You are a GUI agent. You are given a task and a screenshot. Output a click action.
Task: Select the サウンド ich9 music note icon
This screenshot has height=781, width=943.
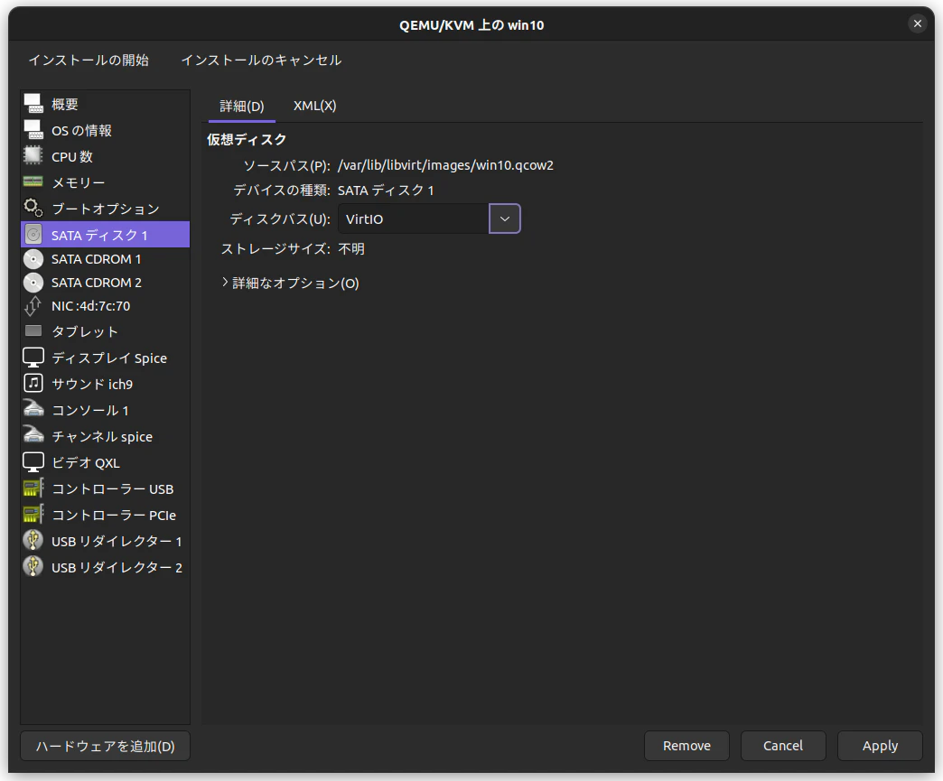click(33, 384)
